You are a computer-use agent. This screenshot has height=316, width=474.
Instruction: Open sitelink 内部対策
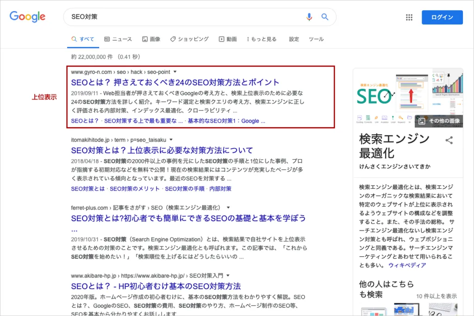(220, 189)
